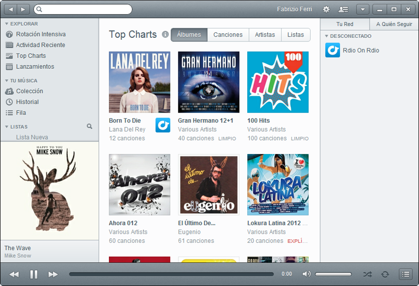Image resolution: width=419 pixels, height=286 pixels.
Task: Open Gran Hermano 12+1 album cover
Action: pyautogui.click(x=209, y=82)
